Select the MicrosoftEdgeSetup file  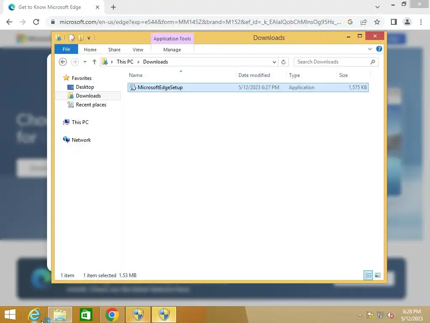[x=248, y=87]
